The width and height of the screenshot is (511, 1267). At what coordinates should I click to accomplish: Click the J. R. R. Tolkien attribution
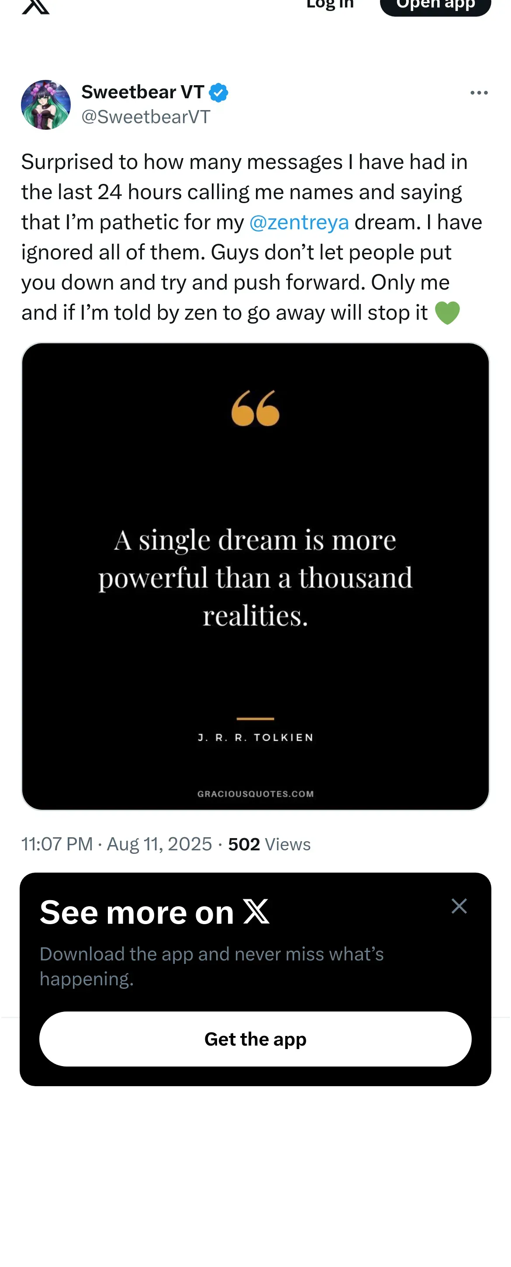255,737
